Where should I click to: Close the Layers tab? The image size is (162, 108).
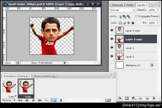point(147,5)
